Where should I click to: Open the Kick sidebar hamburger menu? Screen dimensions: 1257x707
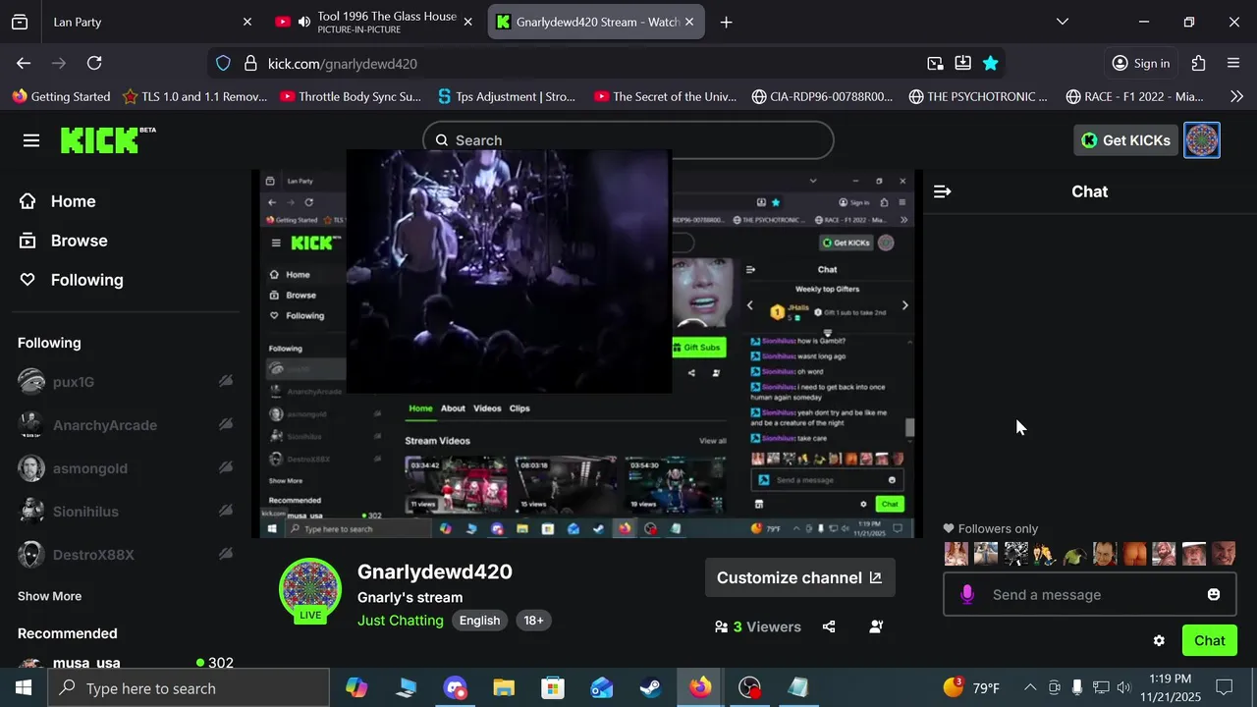pyautogui.click(x=31, y=140)
